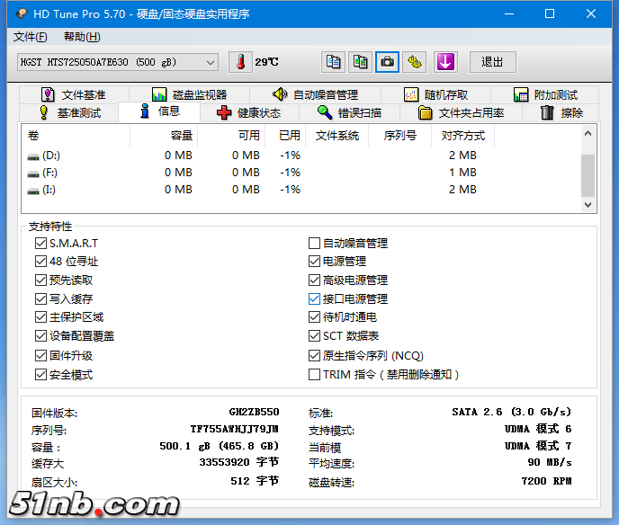Open the 健康状态 health tab
The image size is (619, 525).
point(248,112)
